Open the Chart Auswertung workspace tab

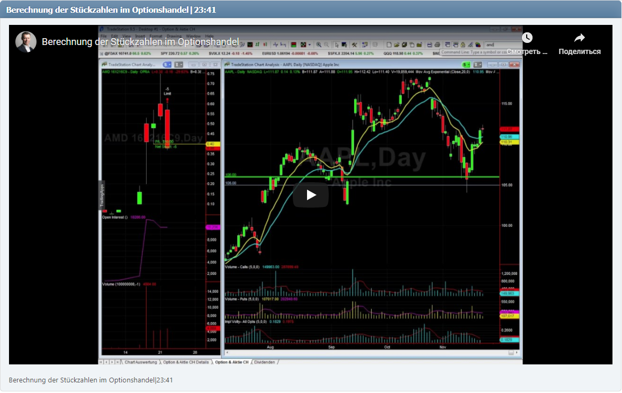pos(141,362)
